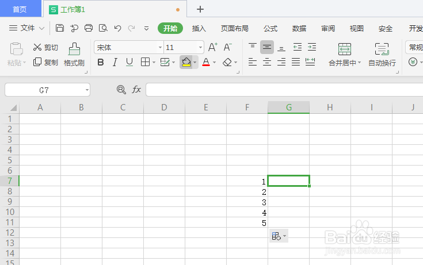Expand the fill color dropdown arrow
The image size is (423, 265).
point(195,62)
